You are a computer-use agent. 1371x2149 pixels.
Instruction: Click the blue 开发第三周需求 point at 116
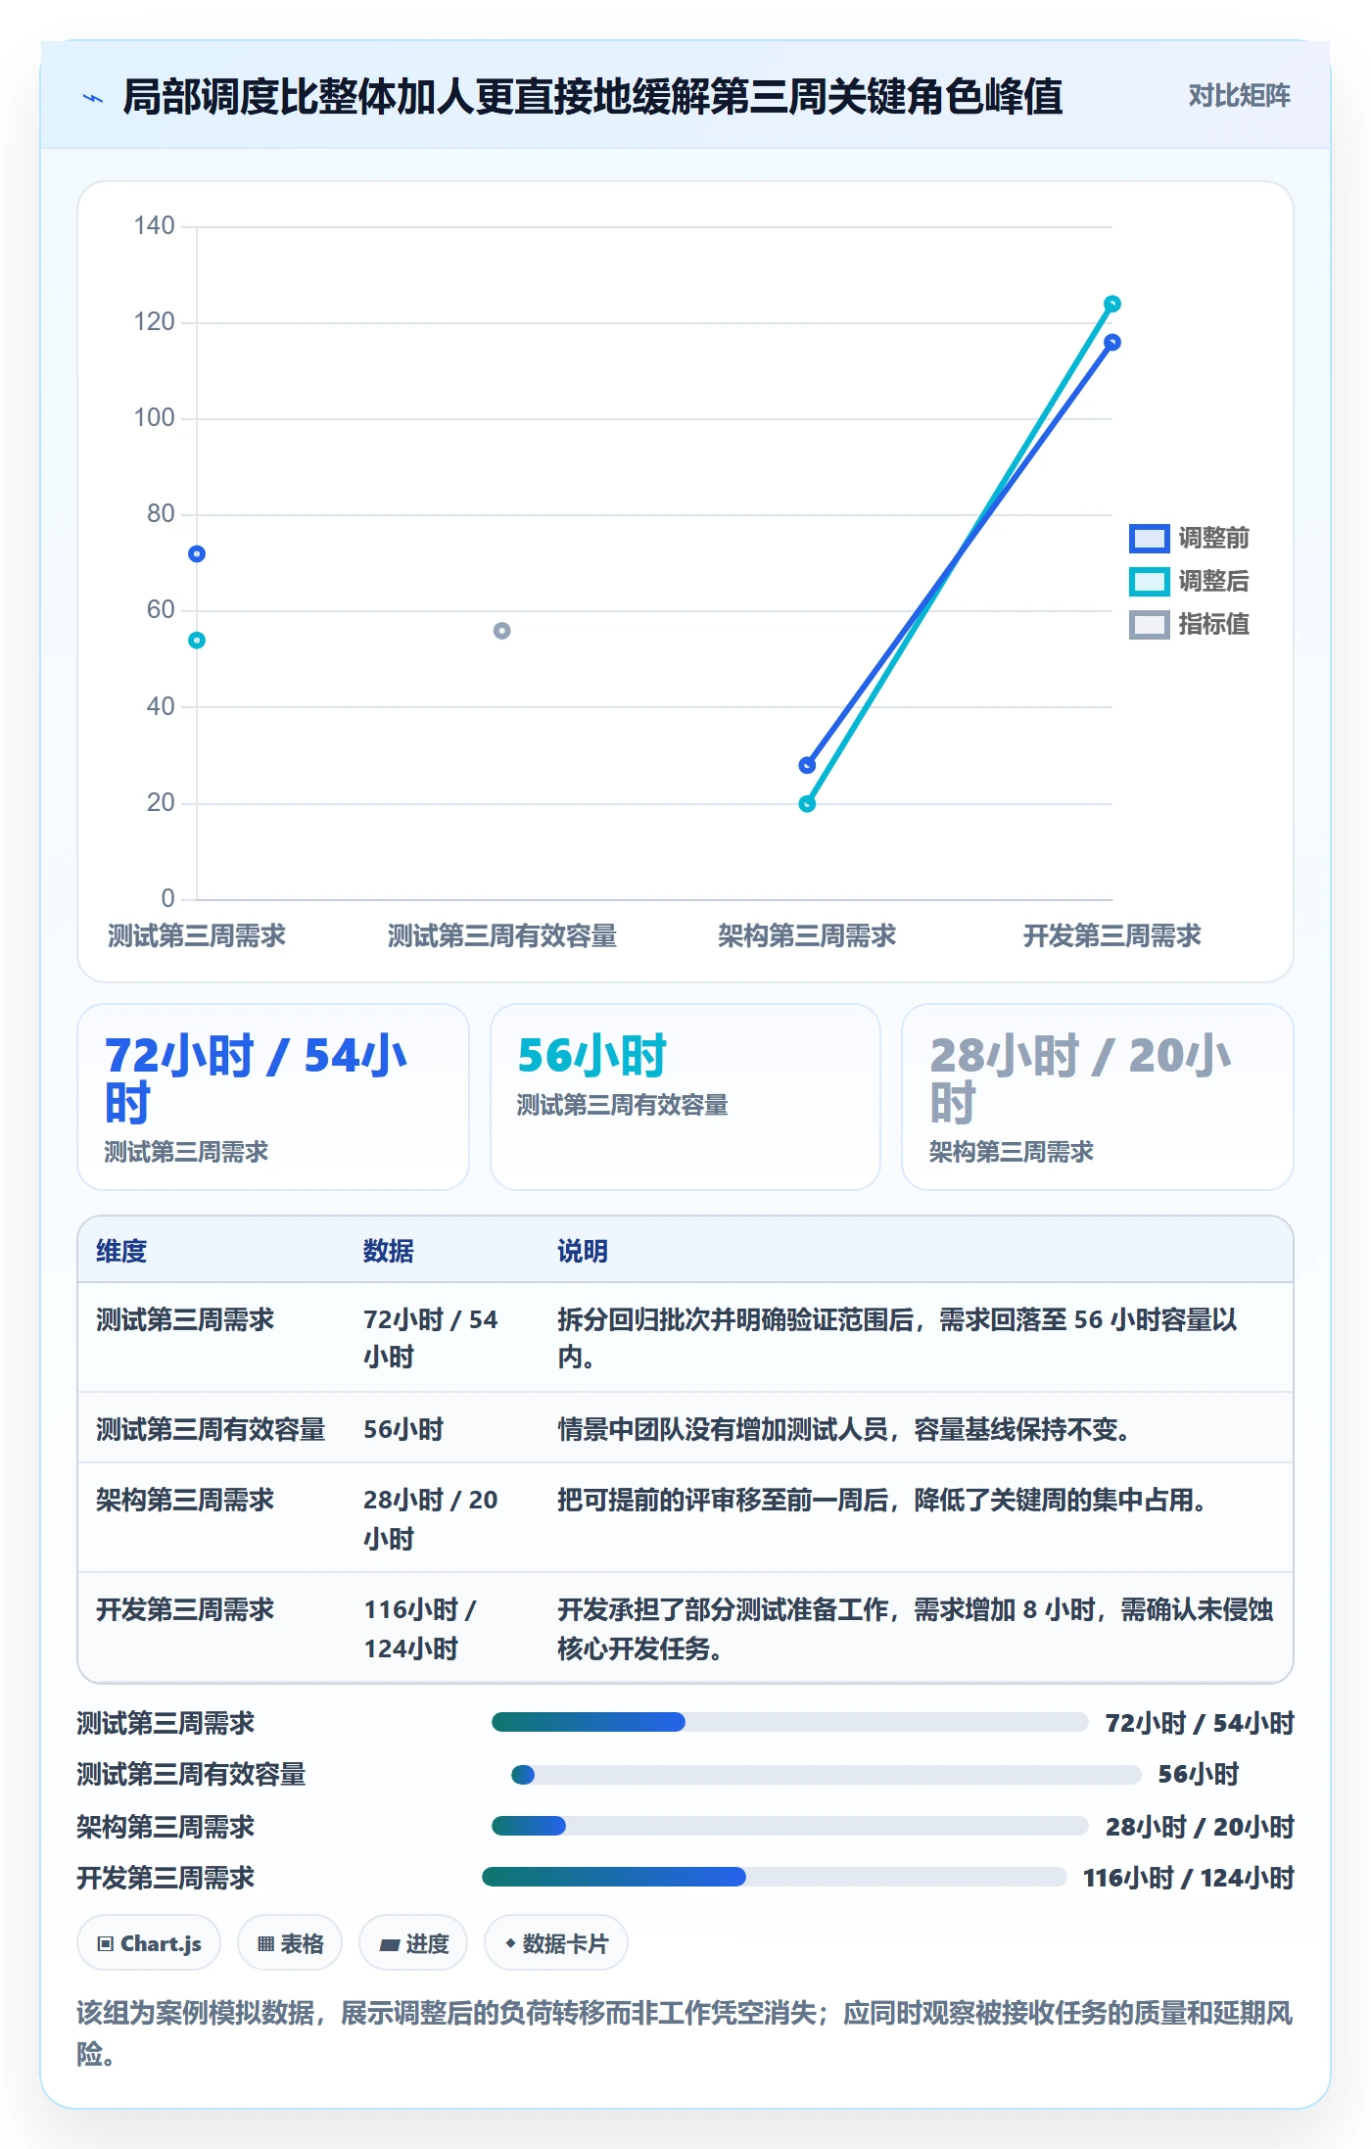(x=1111, y=343)
